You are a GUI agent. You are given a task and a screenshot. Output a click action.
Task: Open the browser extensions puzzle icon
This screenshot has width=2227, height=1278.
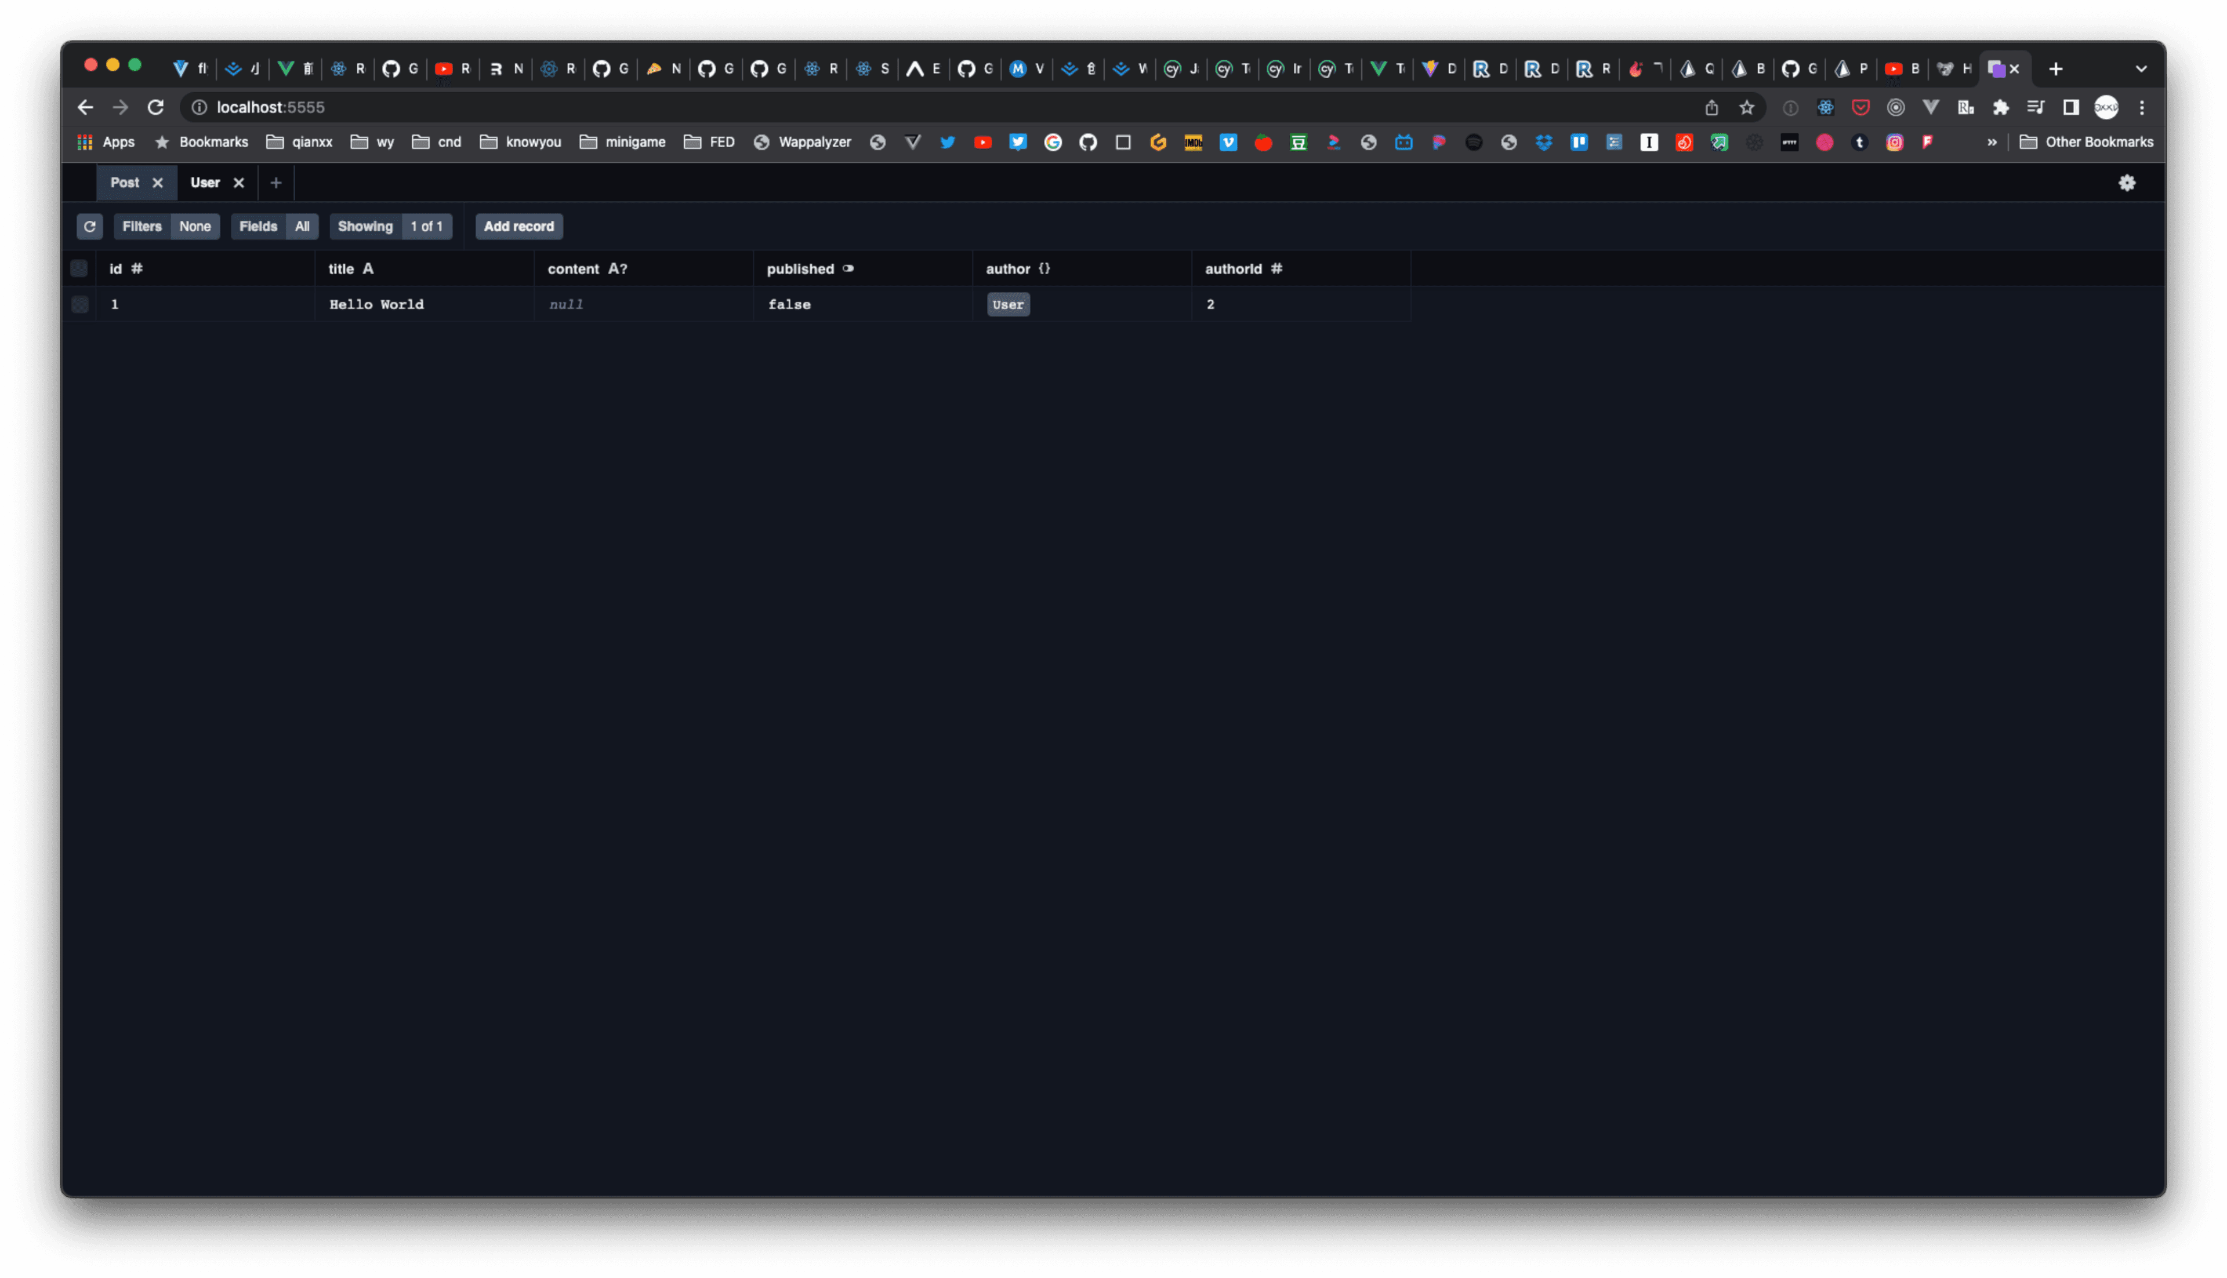tap(2000, 107)
